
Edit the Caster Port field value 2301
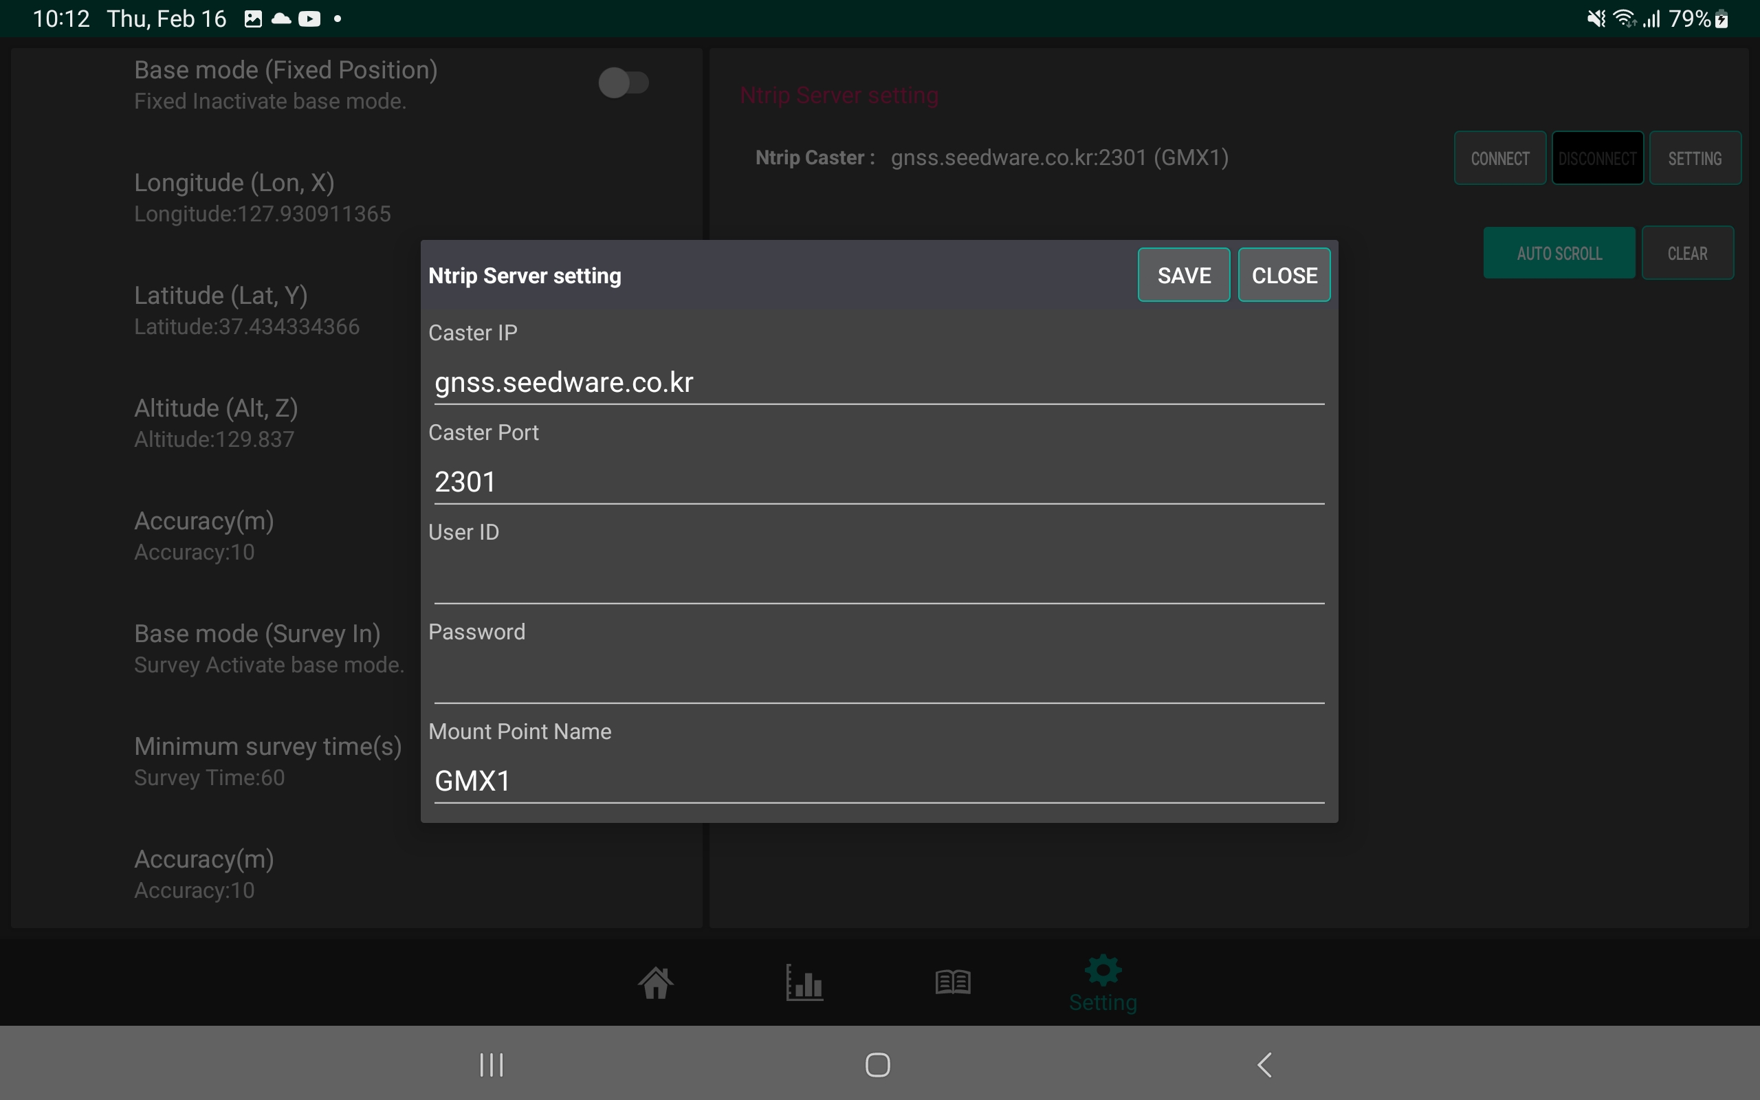click(x=879, y=483)
